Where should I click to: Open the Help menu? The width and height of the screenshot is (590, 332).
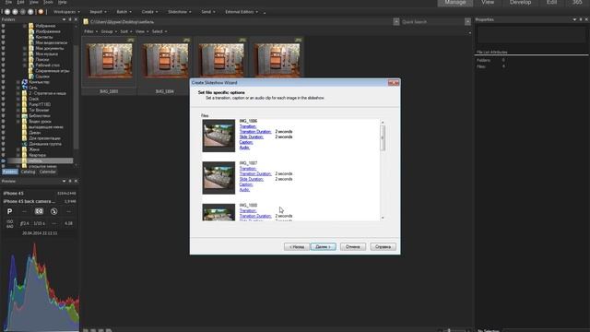pos(62,2)
